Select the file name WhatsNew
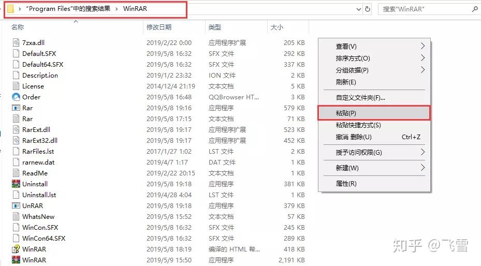Image resolution: width=481 pixels, height=266 pixels. (38, 217)
